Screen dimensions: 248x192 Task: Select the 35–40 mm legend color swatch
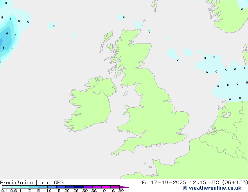(97, 187)
